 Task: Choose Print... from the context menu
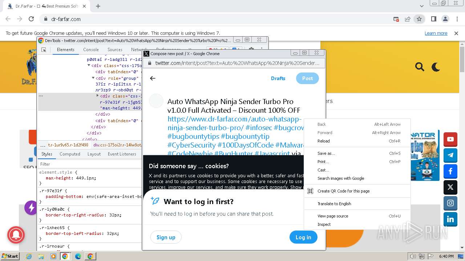pos(357,162)
